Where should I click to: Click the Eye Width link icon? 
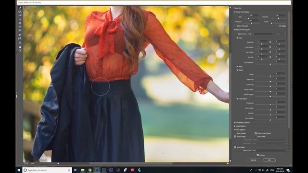pos(270,52)
